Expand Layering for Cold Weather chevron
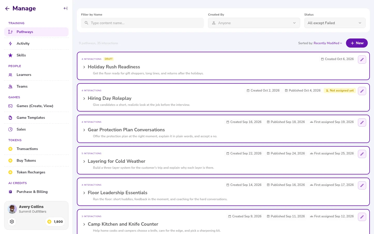This screenshot has width=374, height=234. 84,161
